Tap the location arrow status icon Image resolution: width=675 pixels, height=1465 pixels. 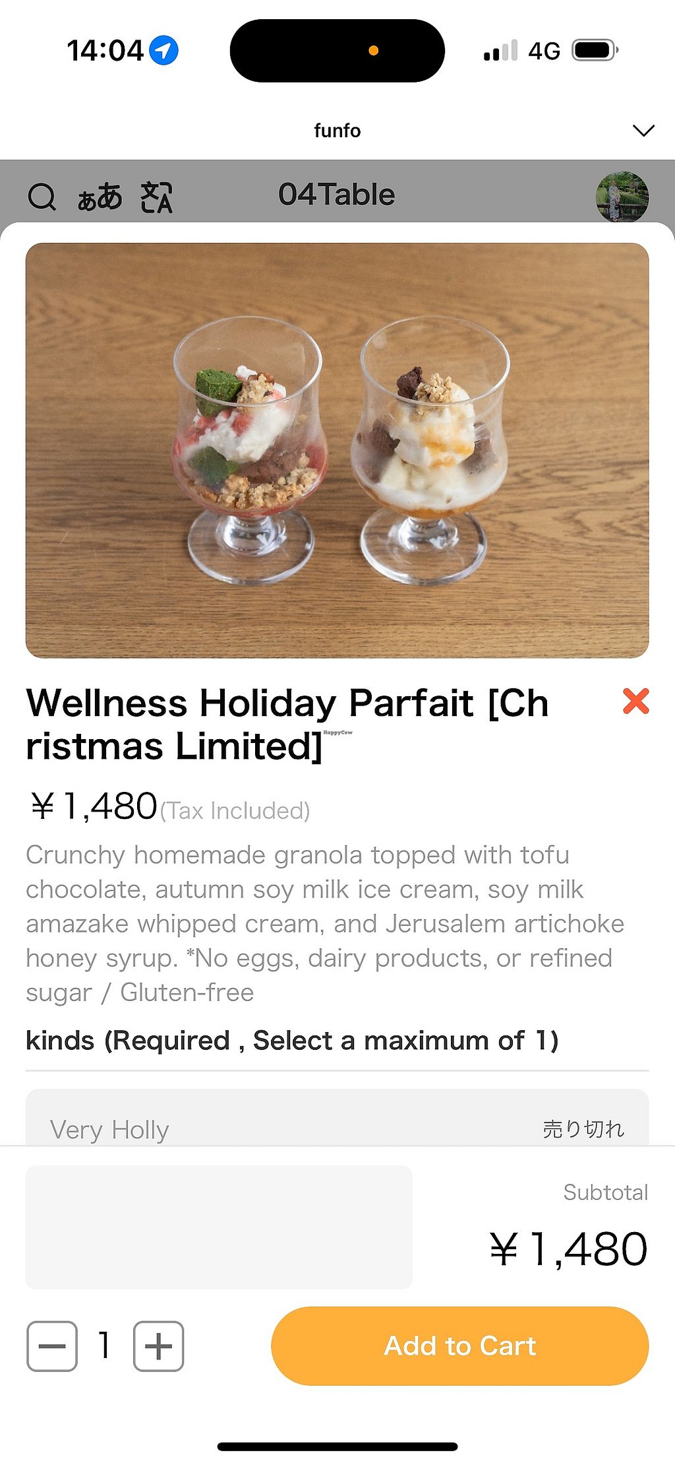163,51
